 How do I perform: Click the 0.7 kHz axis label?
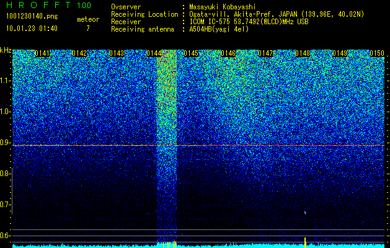(4, 205)
